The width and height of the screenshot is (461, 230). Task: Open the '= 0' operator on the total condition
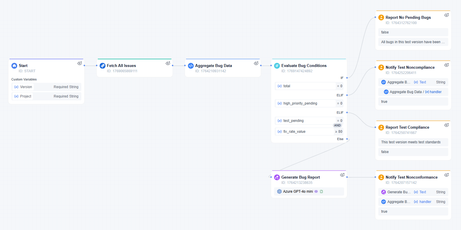click(x=339, y=86)
